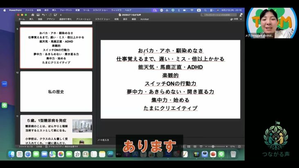The image size is (299, 168).
Task: Switch to slide sorter view in status bar
Action: pos(188,146)
